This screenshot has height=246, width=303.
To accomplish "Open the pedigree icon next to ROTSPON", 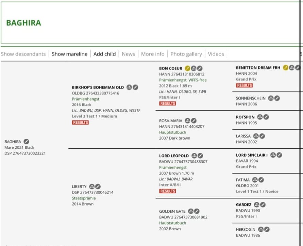I will tap(260, 117).
